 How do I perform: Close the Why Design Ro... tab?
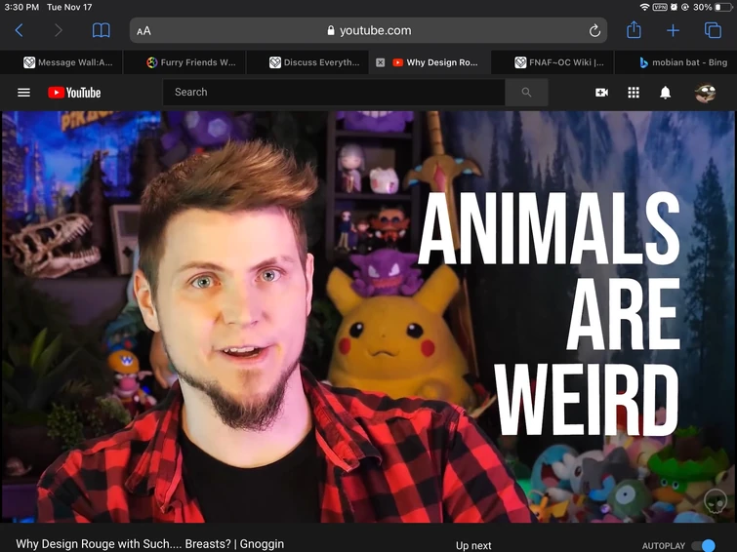(381, 62)
